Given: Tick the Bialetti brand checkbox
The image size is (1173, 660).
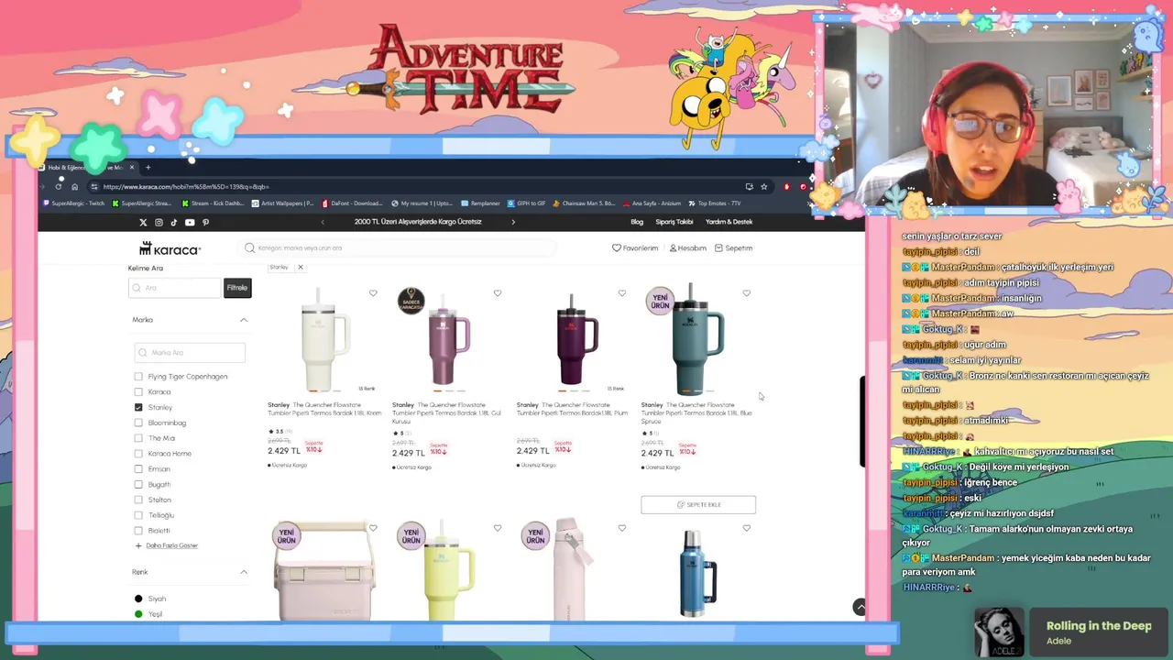Looking at the screenshot, I should coord(138,531).
